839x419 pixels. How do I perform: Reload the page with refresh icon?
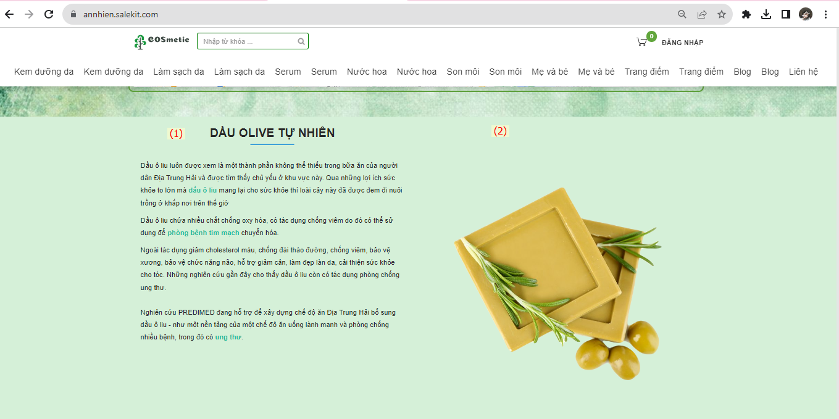tap(49, 14)
